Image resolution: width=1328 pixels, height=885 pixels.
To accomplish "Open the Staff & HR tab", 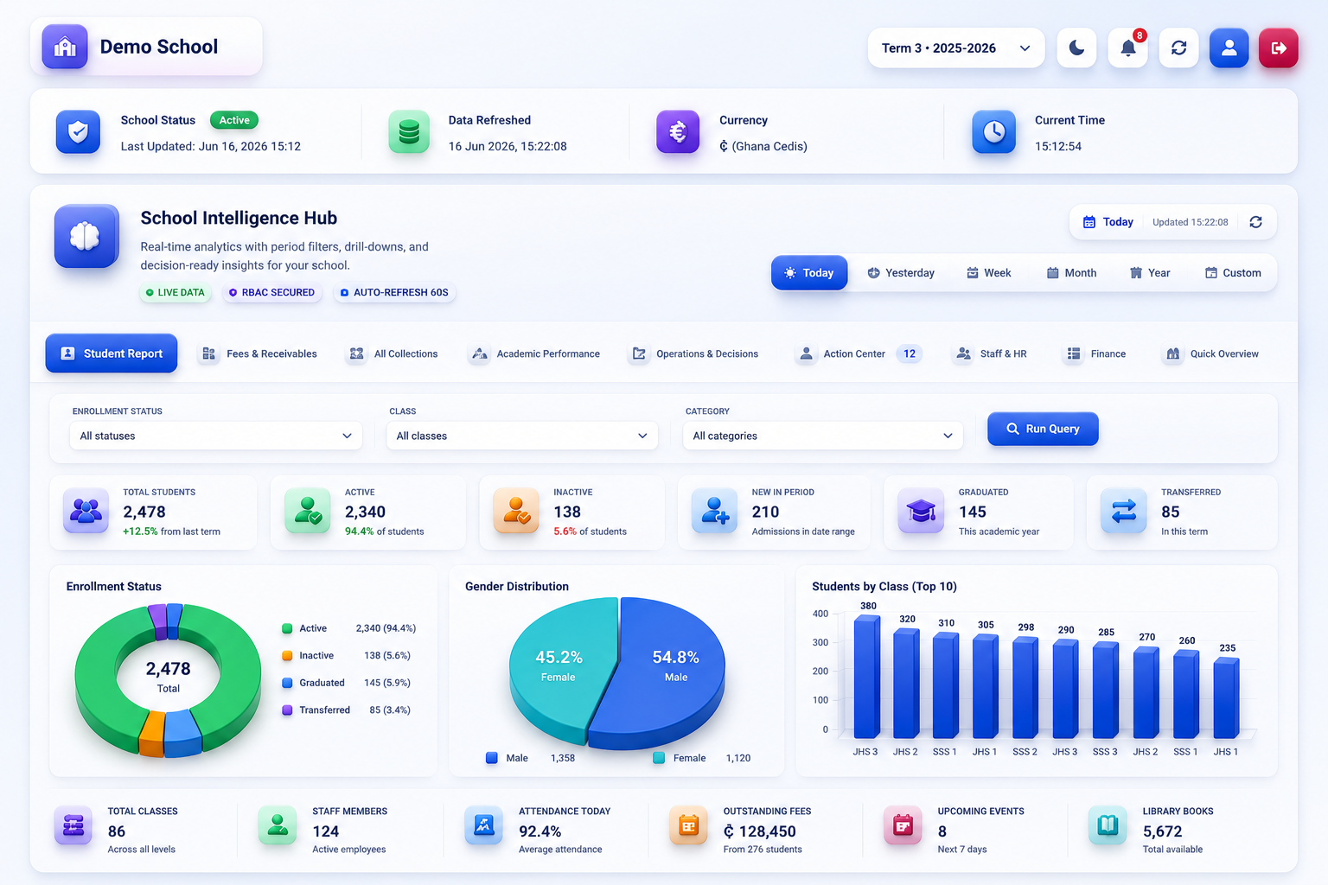I will (991, 354).
